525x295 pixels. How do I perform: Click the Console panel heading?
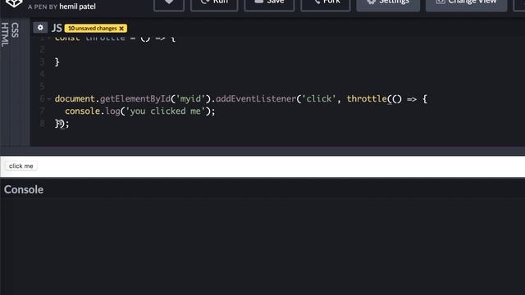coord(24,189)
